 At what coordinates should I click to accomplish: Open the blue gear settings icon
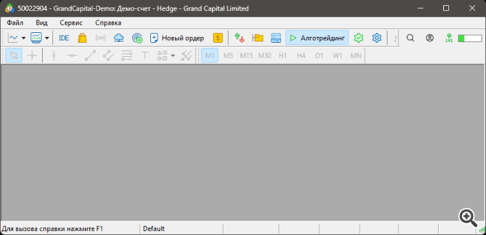click(376, 38)
